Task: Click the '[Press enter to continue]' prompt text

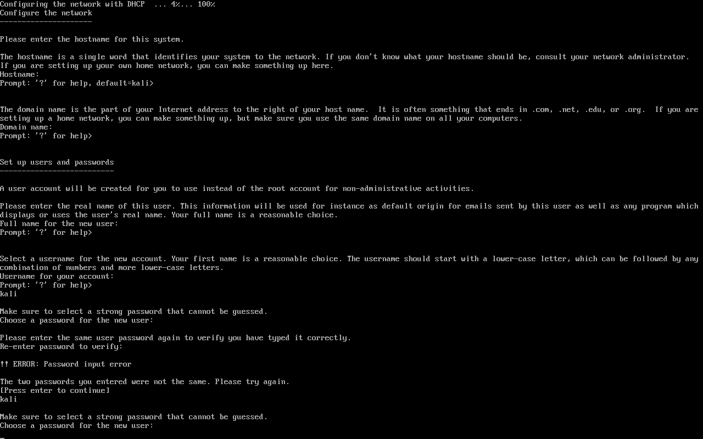Action: 55,391
